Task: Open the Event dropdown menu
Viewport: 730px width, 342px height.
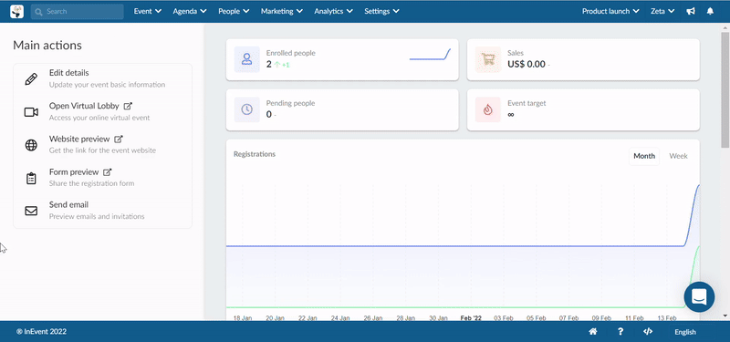Action: click(148, 11)
